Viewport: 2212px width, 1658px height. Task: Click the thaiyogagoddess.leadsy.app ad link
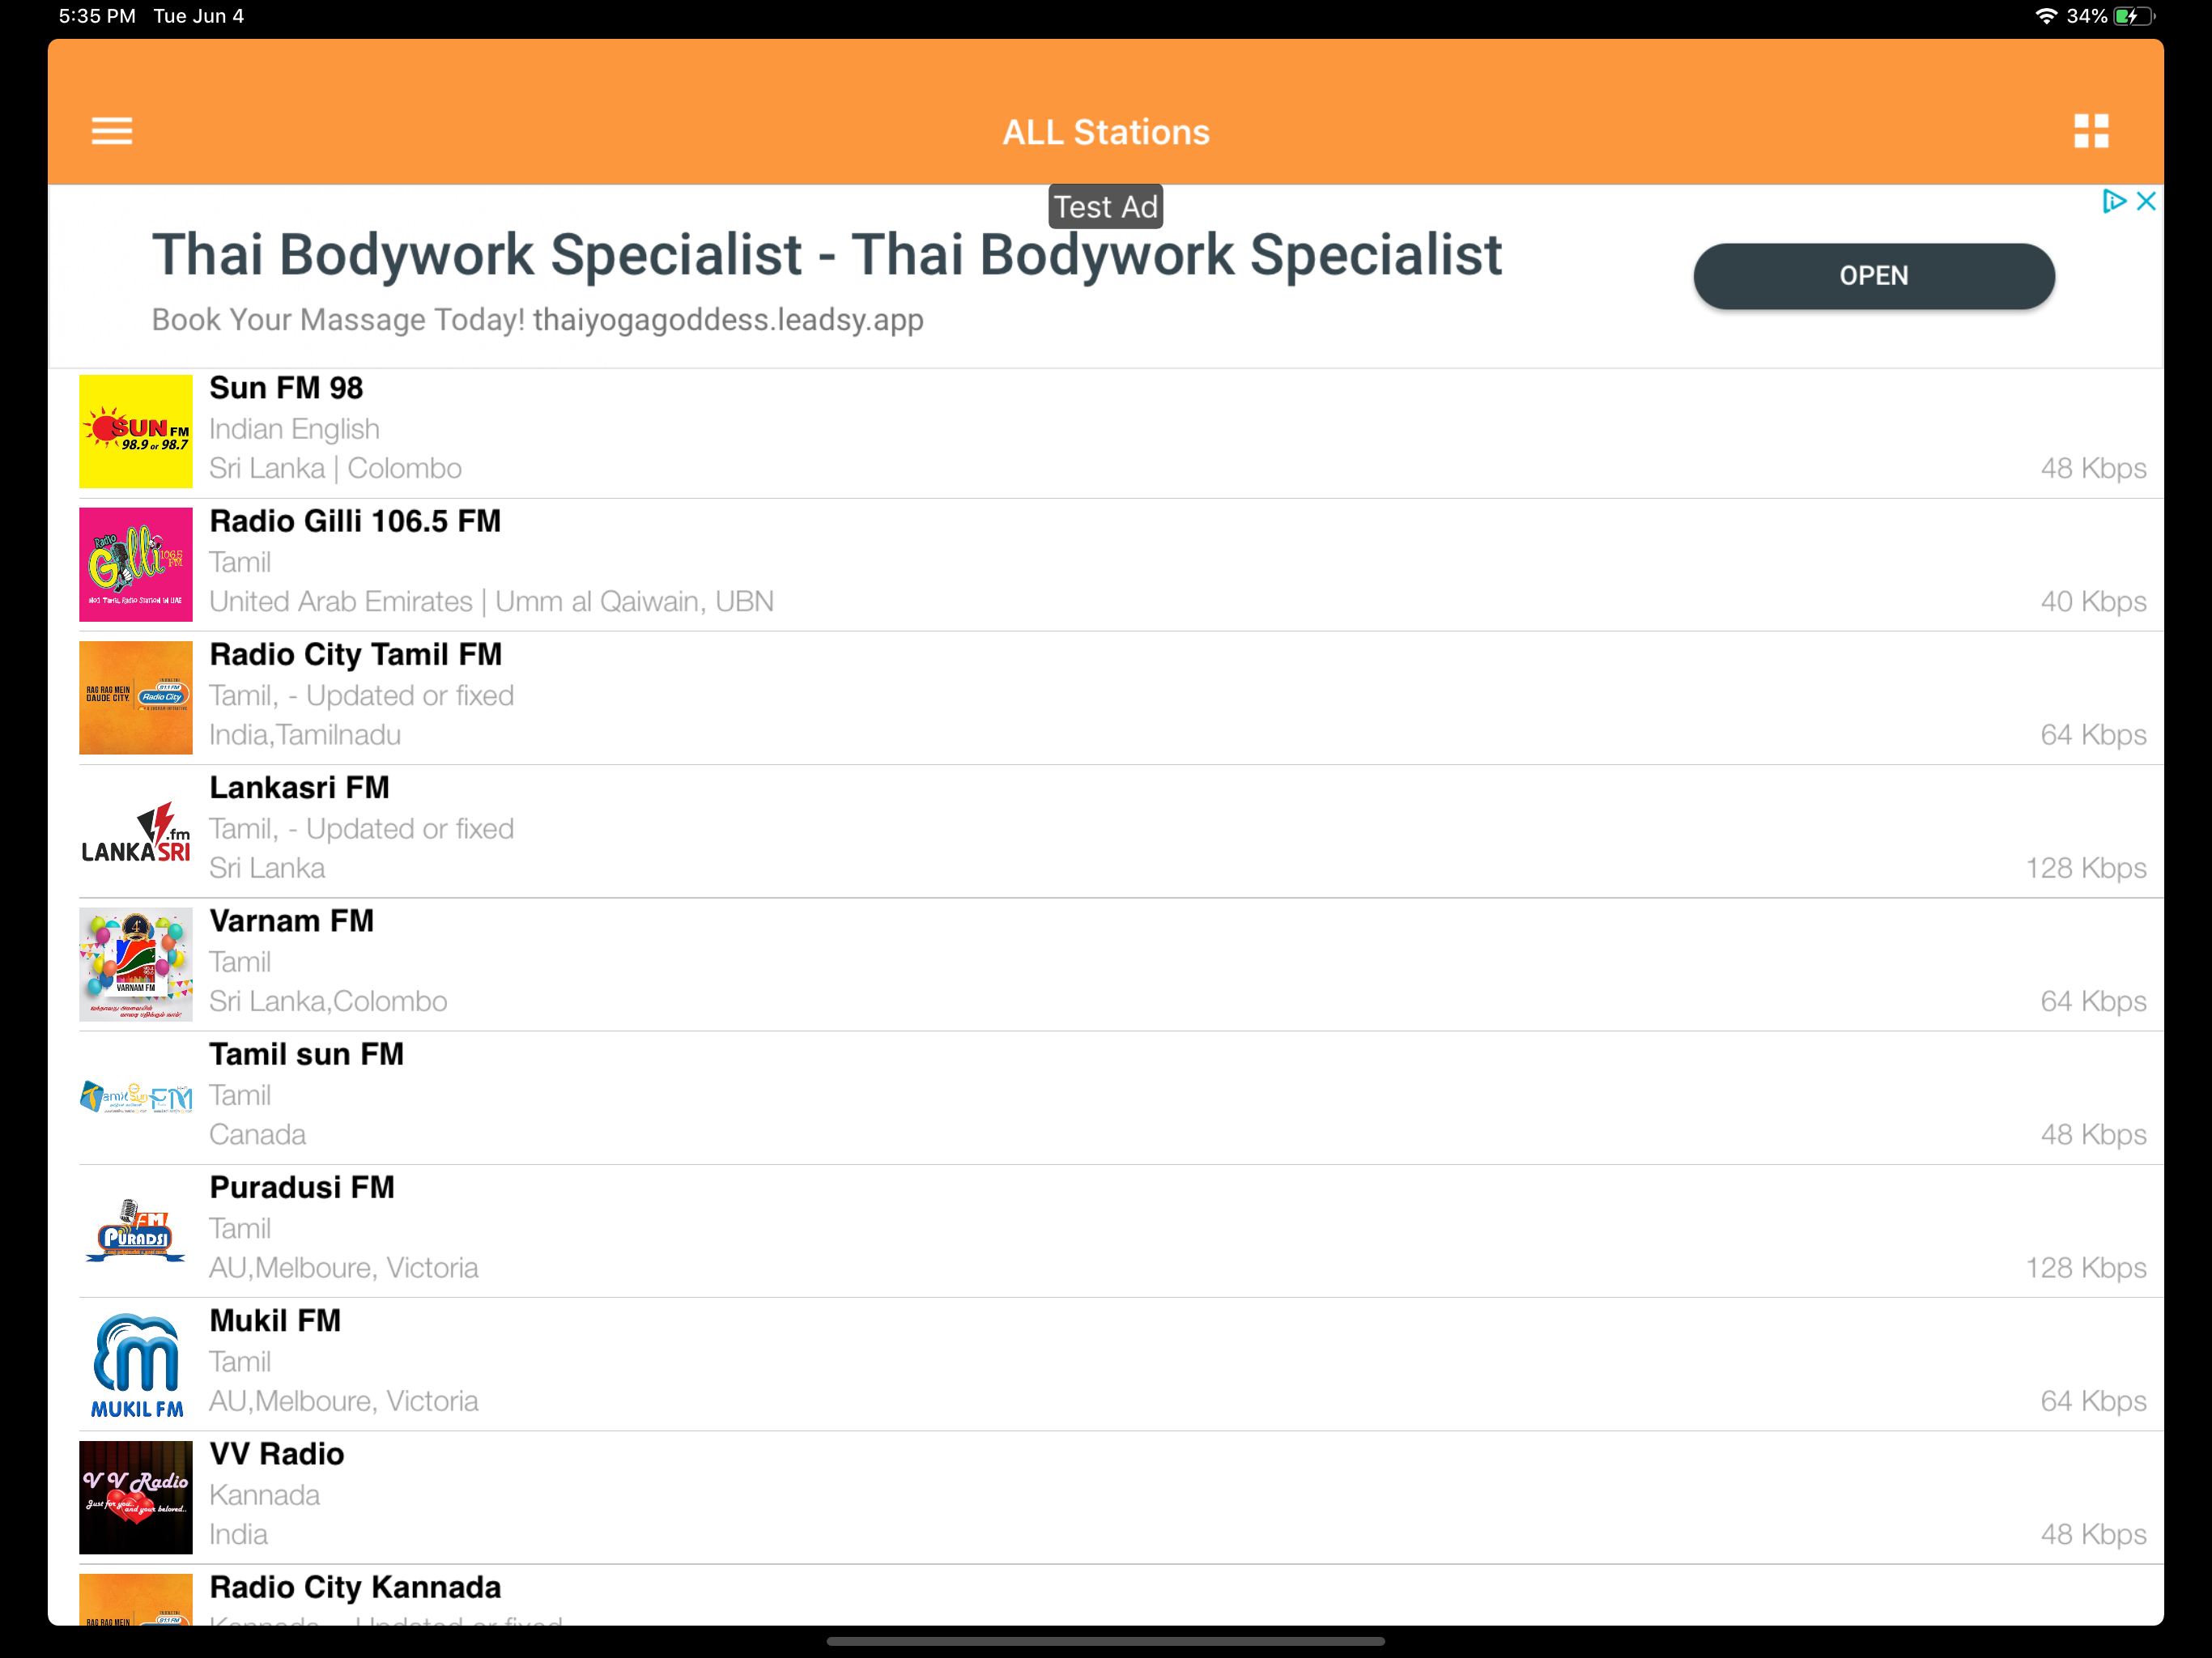point(727,320)
